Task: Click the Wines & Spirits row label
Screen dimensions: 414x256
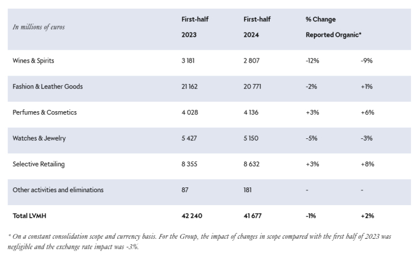Action: [35, 60]
